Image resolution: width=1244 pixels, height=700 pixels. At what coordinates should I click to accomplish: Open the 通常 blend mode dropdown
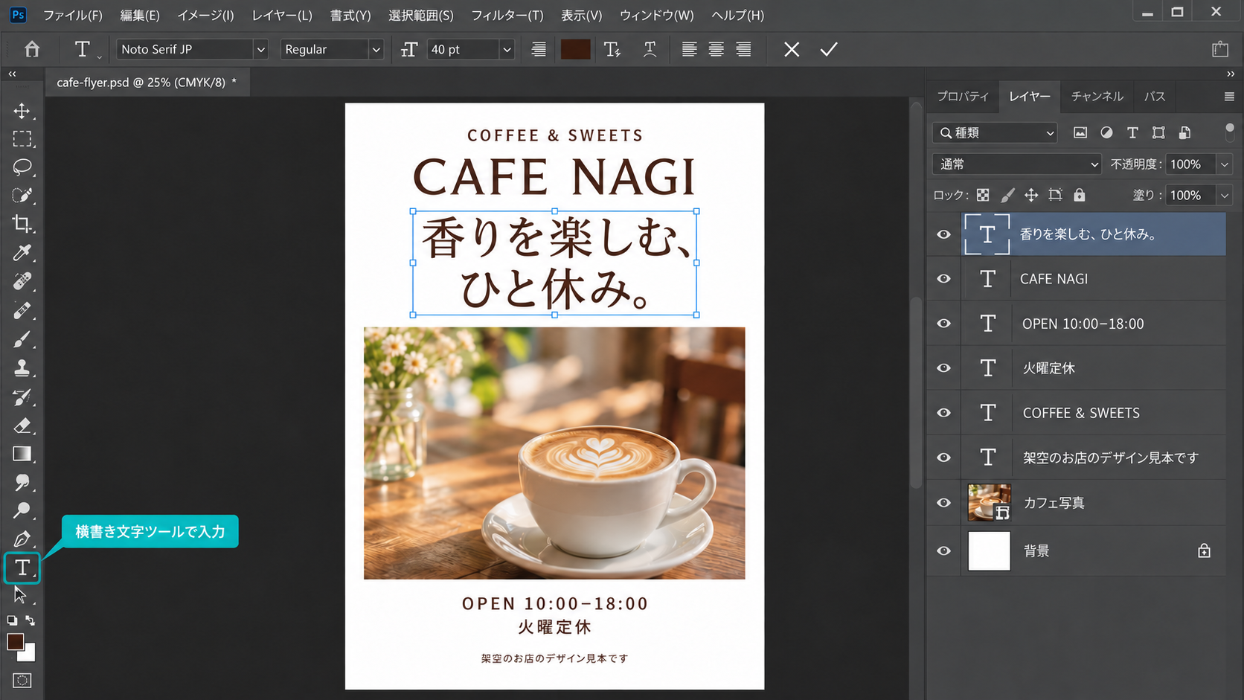(1016, 164)
